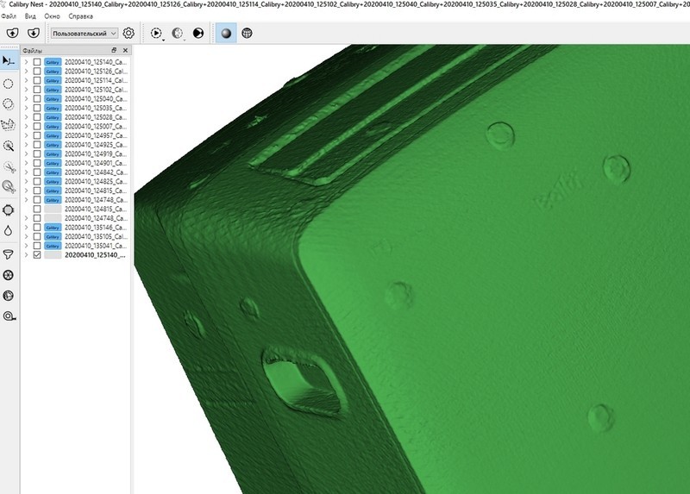Undock the Файлы panel using float button

[114, 51]
